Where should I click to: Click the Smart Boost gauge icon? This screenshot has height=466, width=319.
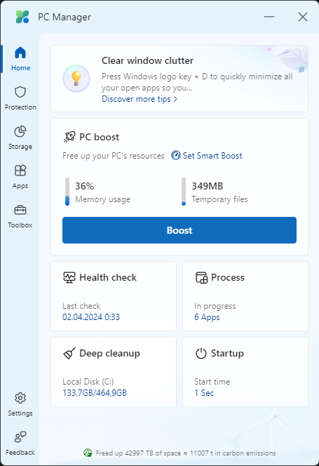(176, 155)
